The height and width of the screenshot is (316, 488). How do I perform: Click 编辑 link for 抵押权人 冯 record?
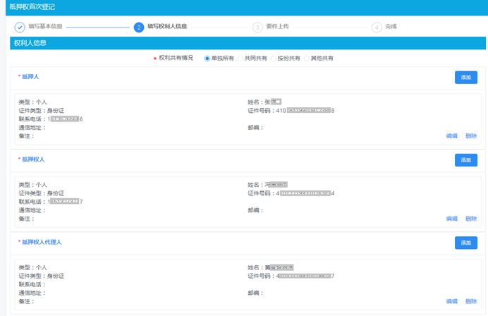tap(452, 219)
